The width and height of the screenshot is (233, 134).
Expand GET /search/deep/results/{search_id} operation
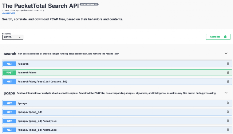[x=117, y=82]
